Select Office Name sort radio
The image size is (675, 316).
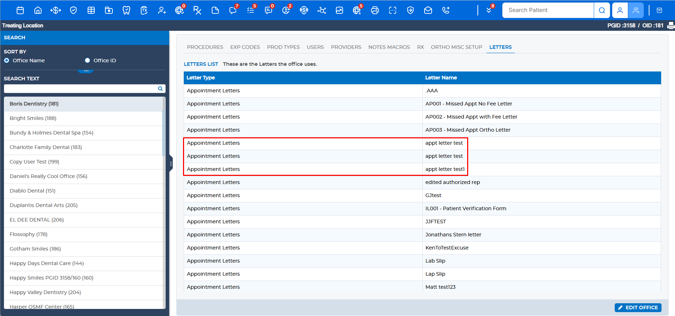pos(7,61)
